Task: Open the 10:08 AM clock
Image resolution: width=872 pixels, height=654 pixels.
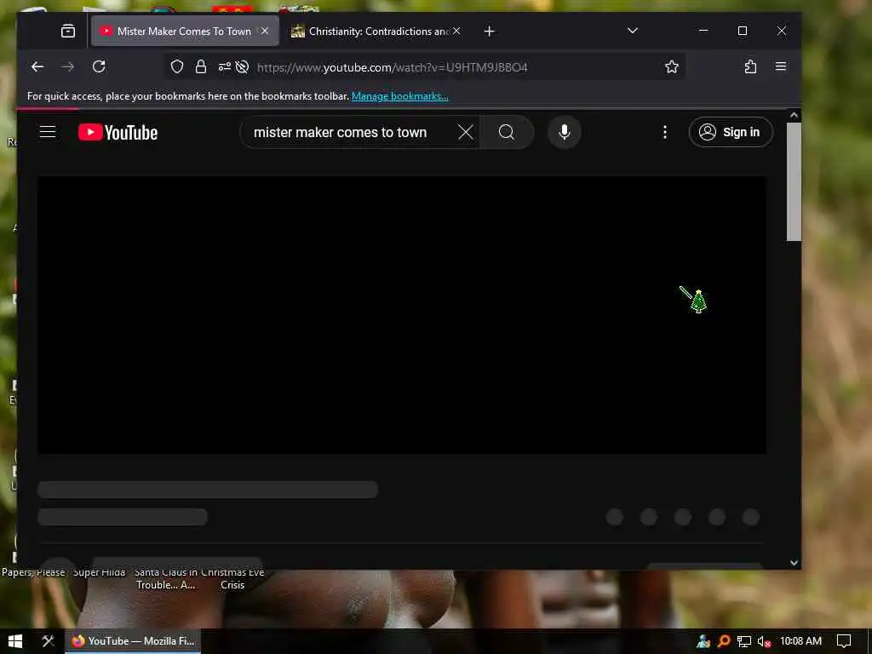Action: (x=800, y=641)
